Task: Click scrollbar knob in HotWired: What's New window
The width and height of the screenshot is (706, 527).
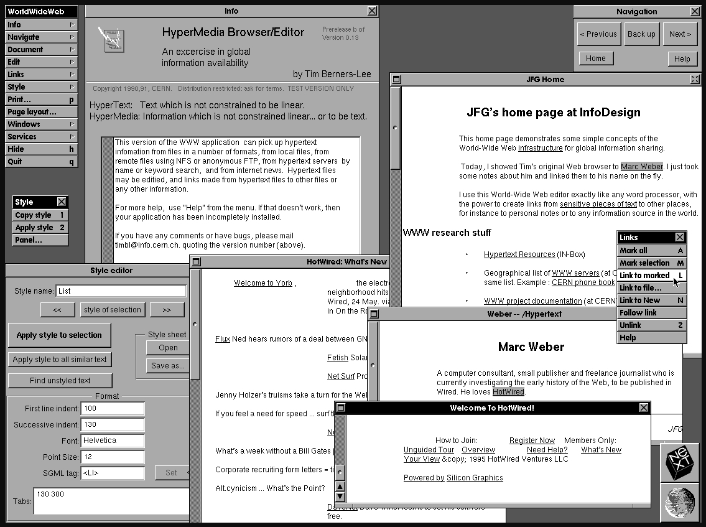Action: pyautogui.click(x=195, y=324)
